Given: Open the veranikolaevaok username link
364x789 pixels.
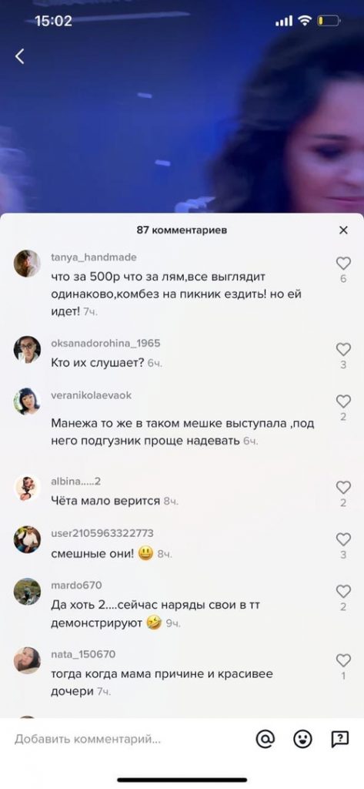Looking at the screenshot, I should (x=91, y=395).
